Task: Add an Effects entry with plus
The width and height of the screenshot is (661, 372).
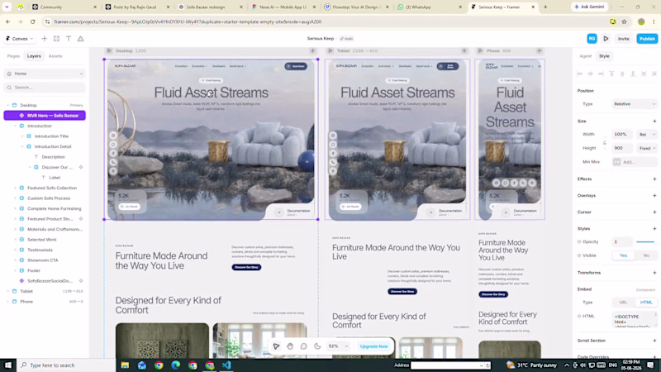Action: coord(654,179)
